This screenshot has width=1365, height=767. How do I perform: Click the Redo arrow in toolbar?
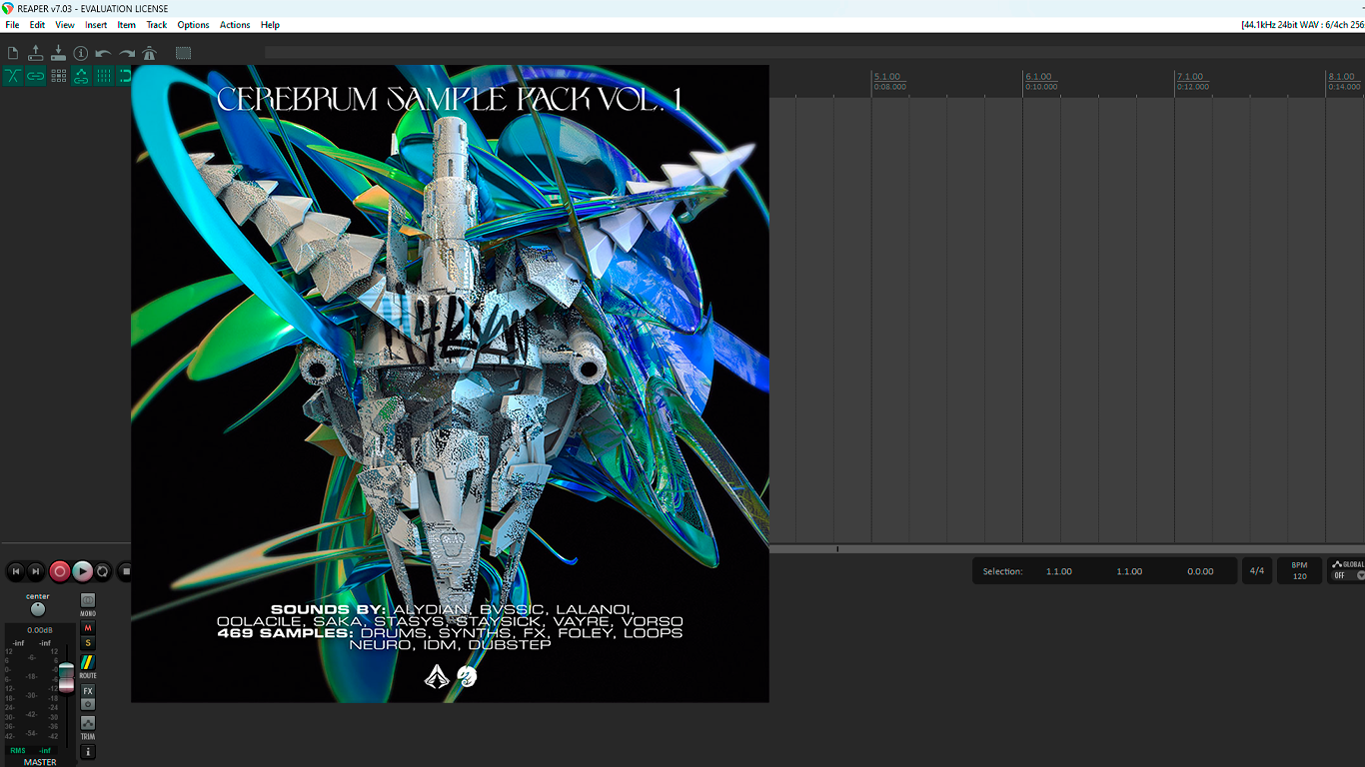point(127,53)
